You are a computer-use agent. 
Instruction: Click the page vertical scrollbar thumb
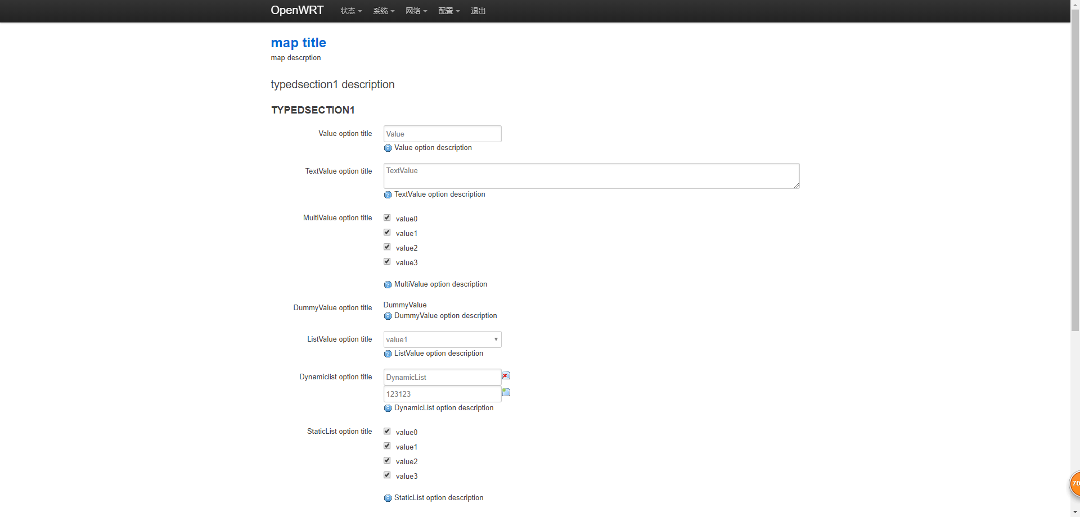coord(1075,170)
